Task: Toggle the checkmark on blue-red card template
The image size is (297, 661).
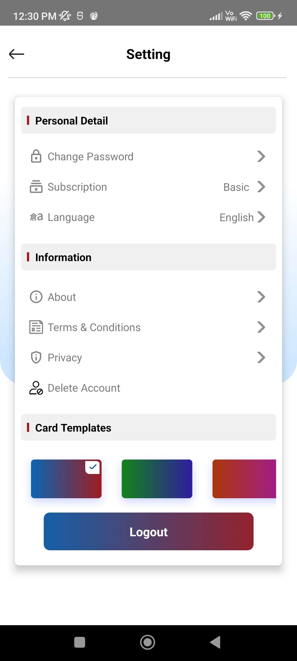Action: click(x=93, y=467)
